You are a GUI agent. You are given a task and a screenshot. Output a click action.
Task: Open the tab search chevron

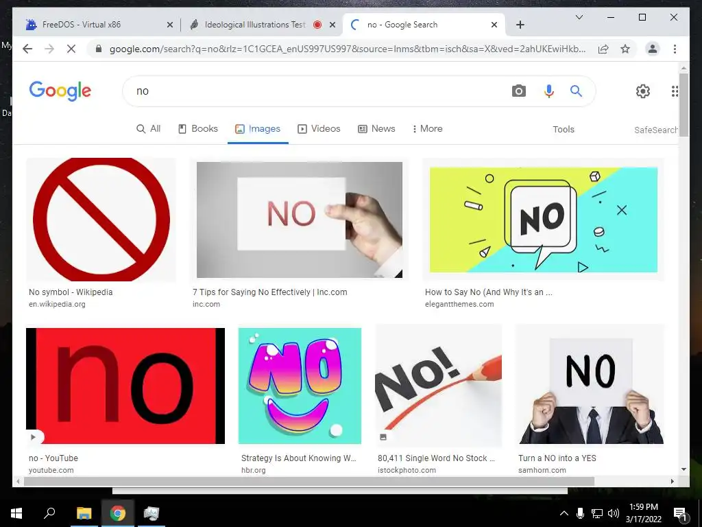pyautogui.click(x=579, y=17)
